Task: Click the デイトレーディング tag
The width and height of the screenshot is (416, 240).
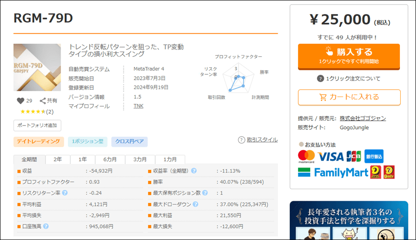Action: (39, 141)
